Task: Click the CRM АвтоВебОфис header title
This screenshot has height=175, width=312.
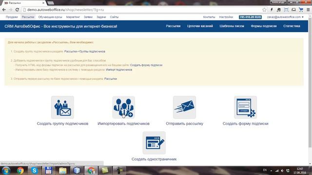Action: (x=60, y=26)
